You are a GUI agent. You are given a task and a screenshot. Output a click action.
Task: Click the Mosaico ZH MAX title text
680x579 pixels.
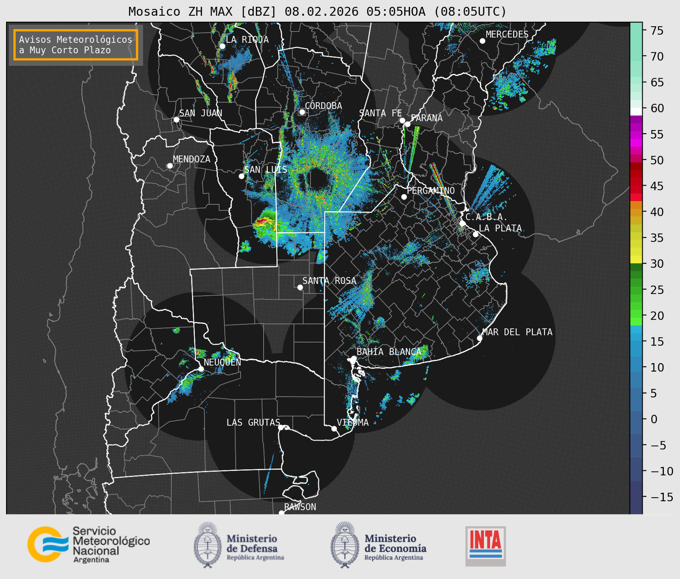(x=317, y=11)
